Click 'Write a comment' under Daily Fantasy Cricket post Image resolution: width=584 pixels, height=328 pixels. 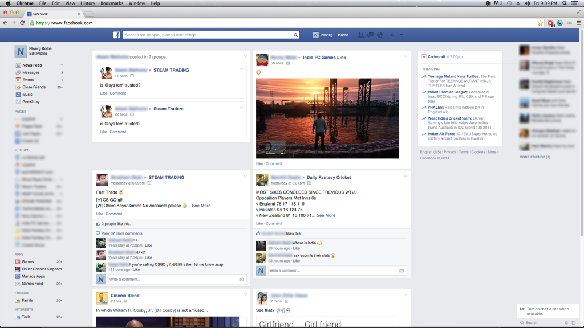point(332,270)
